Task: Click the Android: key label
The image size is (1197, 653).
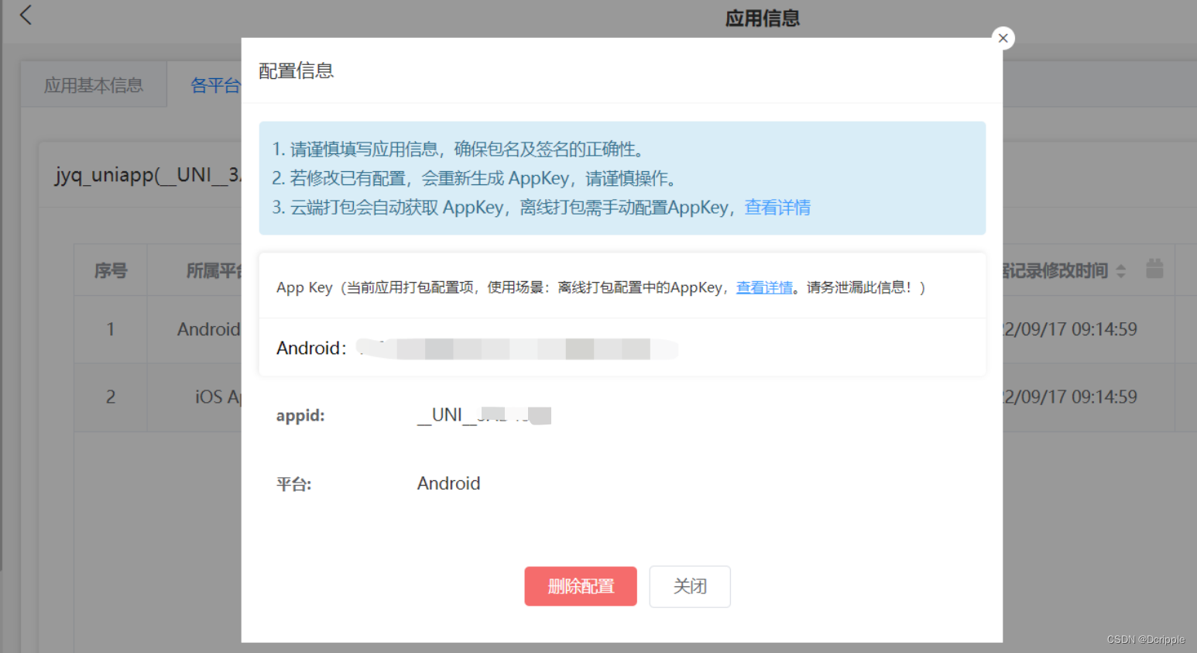Action: pyautogui.click(x=311, y=349)
